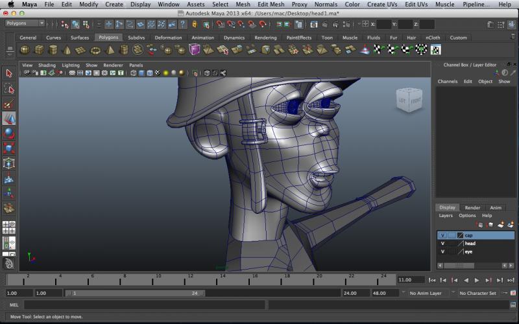Viewport: 519px width, 324px height.
Task: Hide the eye layer using V box
Action: pyautogui.click(x=442, y=251)
